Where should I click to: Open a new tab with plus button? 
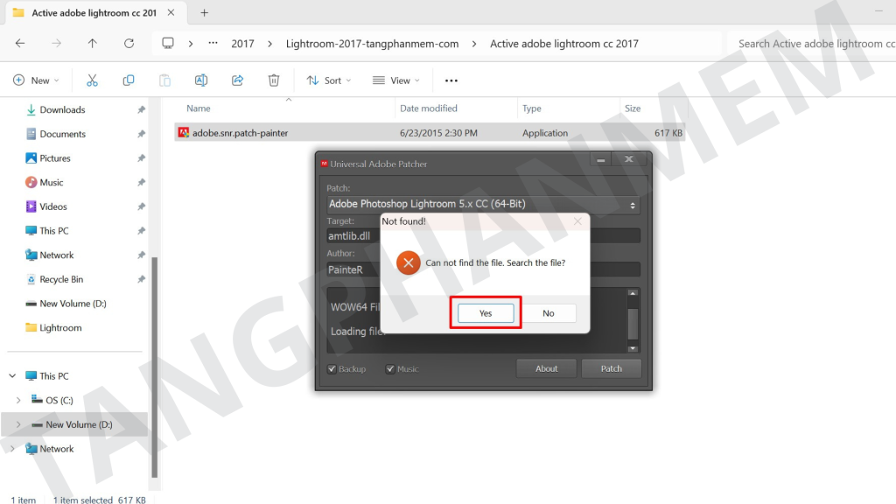pos(204,13)
